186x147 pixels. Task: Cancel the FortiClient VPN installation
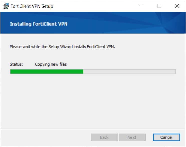point(166,137)
